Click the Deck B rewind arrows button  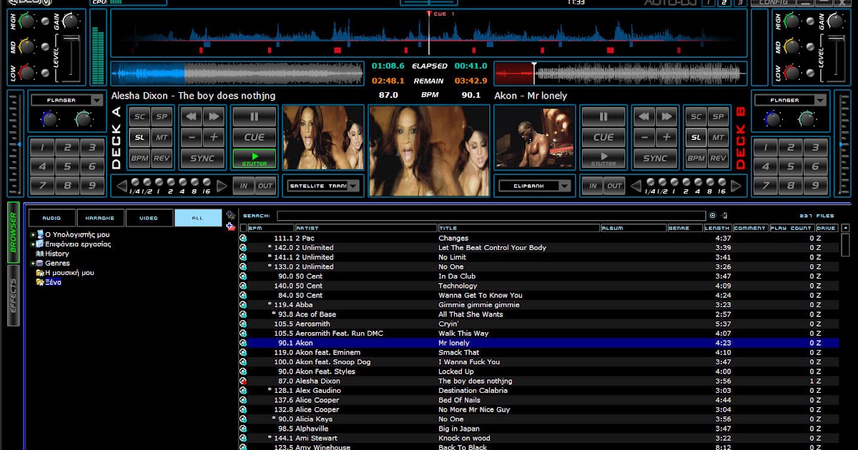tap(644, 116)
